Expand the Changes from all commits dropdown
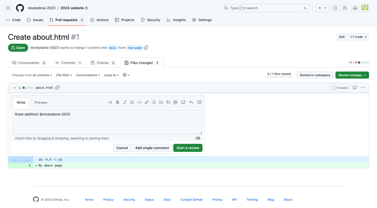377x208 pixels. point(32,75)
